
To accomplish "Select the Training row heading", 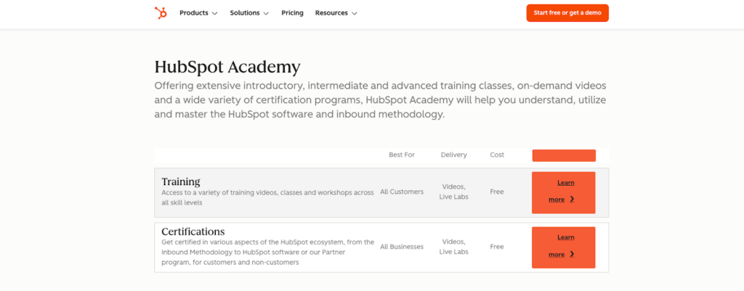I will [x=181, y=181].
